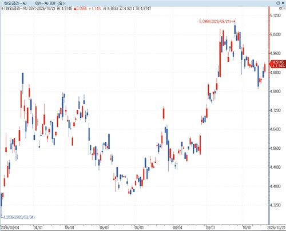The width and height of the screenshot is (286, 231).
Task: Click the 4.9600 price axis value
Action: point(276,53)
